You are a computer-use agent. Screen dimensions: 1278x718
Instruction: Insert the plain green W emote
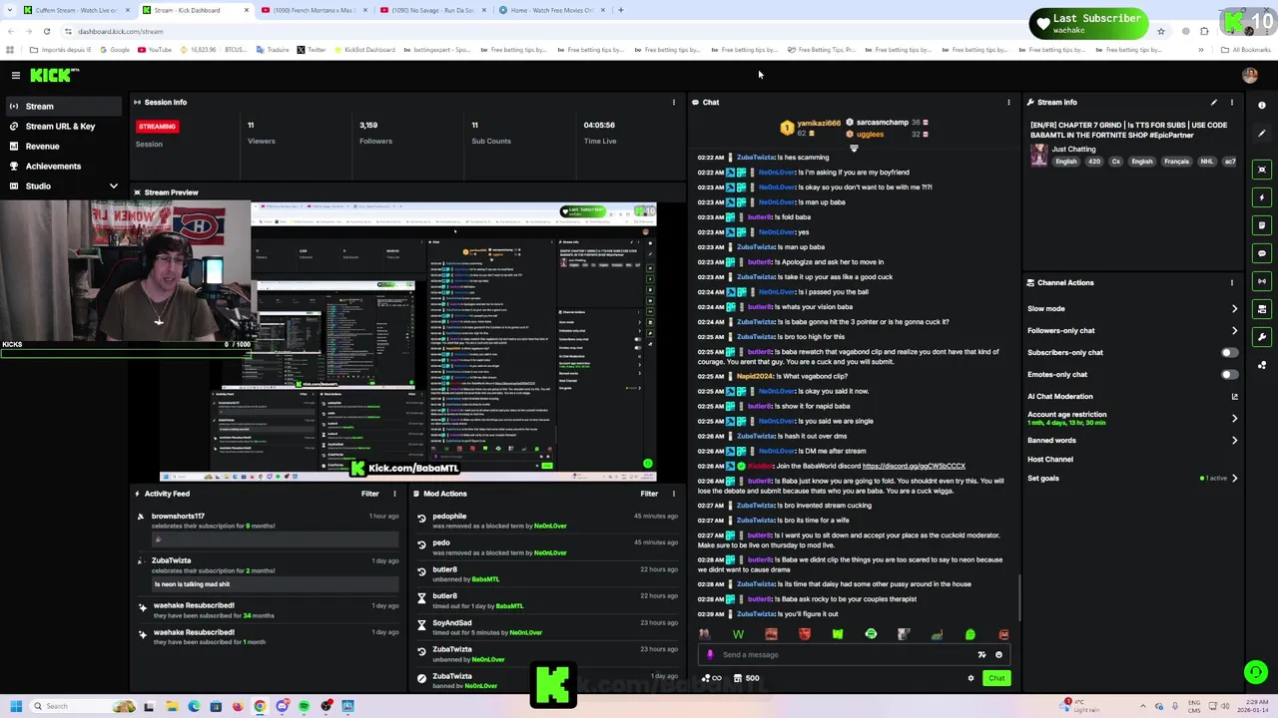pyautogui.click(x=738, y=634)
